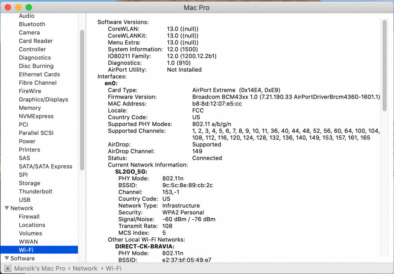394x274 pixels.
Task: Select the Software category heading
Action: (x=22, y=258)
